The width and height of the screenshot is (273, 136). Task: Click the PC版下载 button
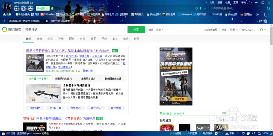coord(55,108)
